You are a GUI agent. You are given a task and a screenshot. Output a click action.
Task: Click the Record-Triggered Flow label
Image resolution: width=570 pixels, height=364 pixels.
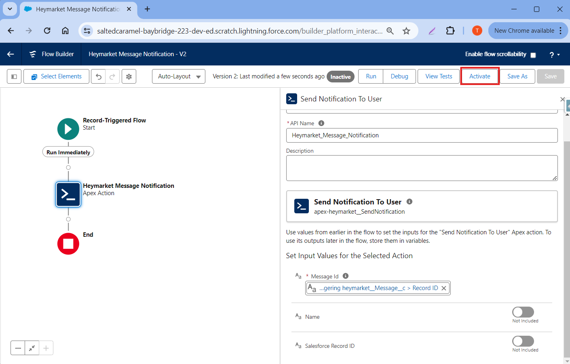114,120
